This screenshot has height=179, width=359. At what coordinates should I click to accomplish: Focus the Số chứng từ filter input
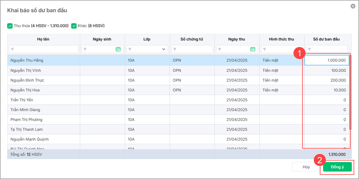pyautogui.click(x=192, y=49)
